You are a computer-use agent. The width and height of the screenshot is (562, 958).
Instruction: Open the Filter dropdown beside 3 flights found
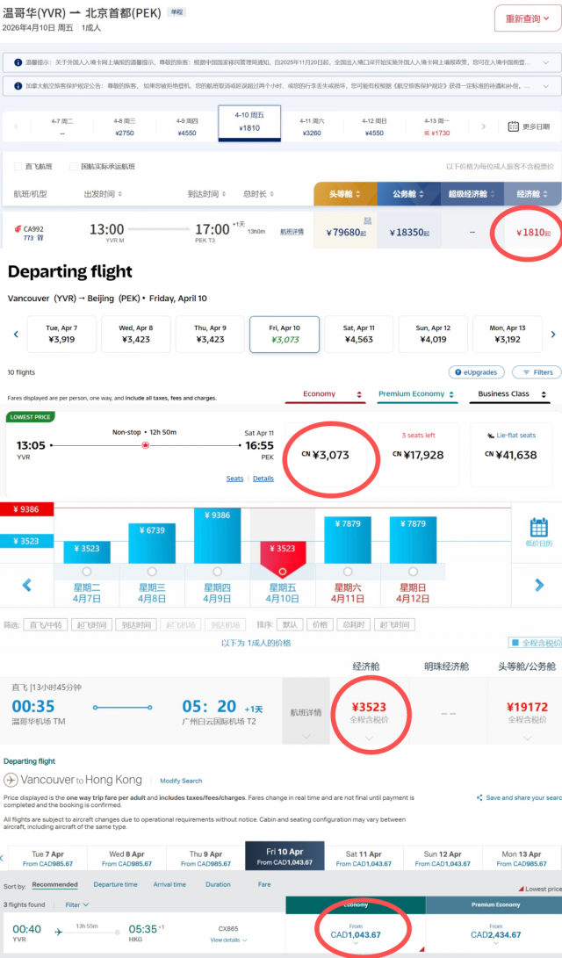[76, 904]
